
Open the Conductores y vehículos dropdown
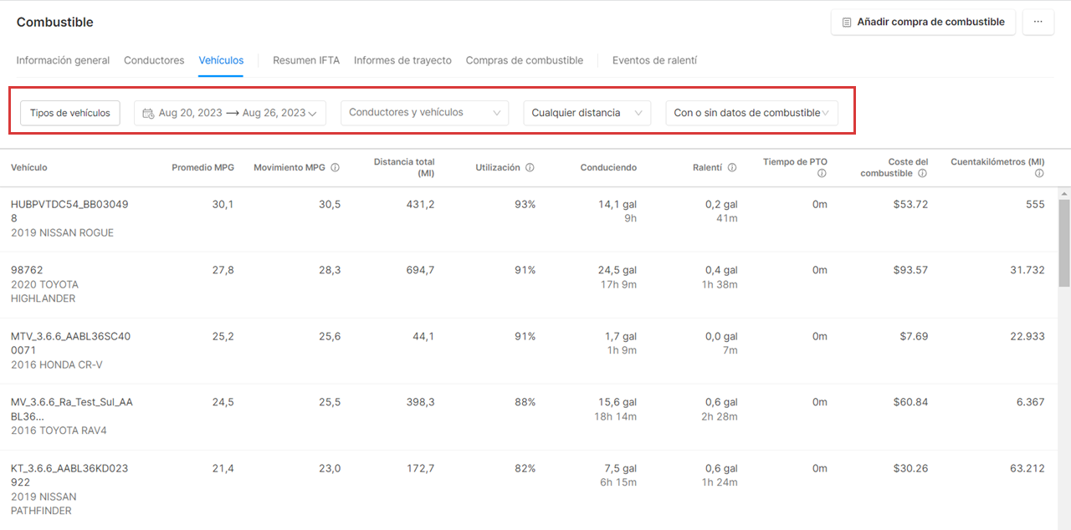(x=424, y=112)
